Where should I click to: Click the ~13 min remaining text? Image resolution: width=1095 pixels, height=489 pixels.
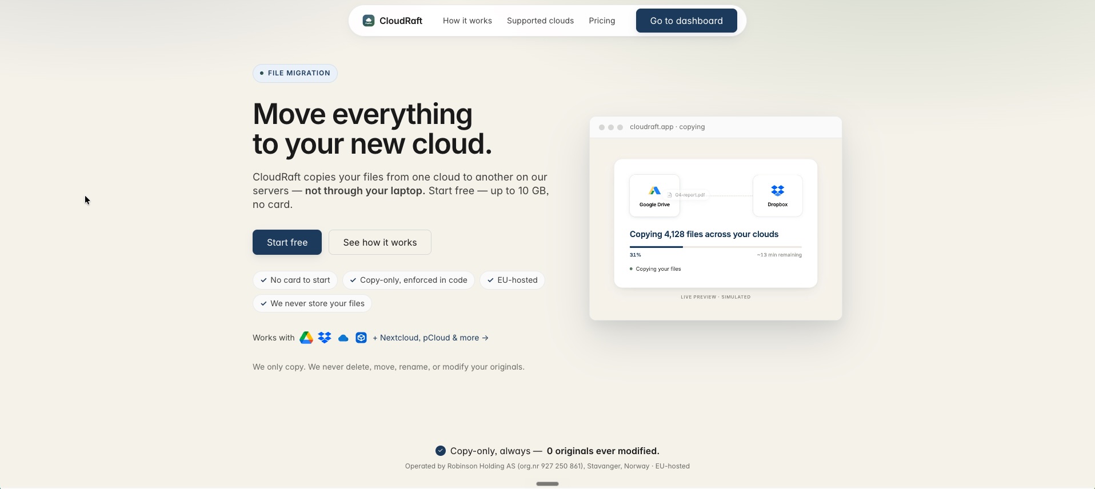coord(780,255)
